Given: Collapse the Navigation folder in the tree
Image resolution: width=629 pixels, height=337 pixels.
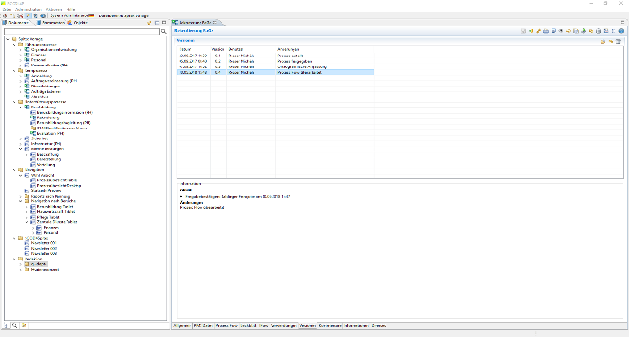Looking at the screenshot, I should pyautogui.click(x=14, y=170).
